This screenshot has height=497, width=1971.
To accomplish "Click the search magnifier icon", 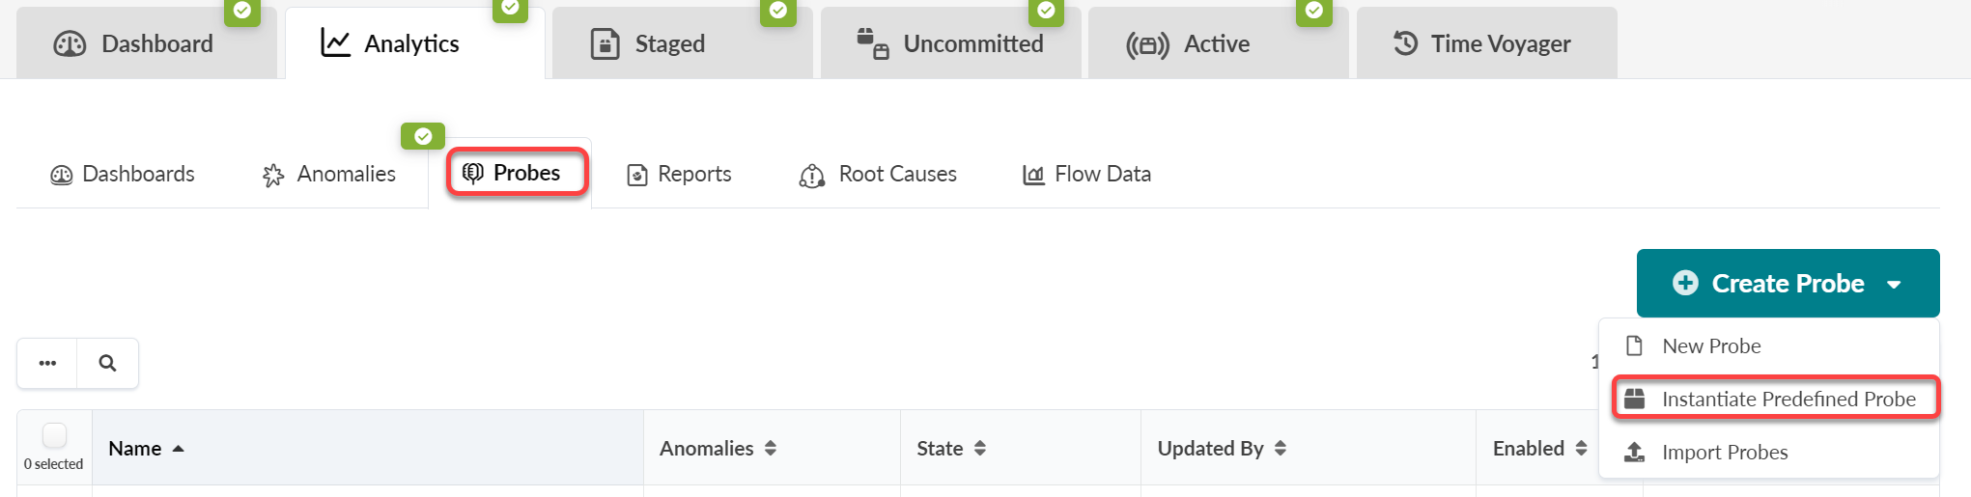I will (x=107, y=364).
